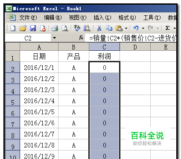The height and width of the screenshot is (159, 181).
Task: Click the Permission document icon
Action: (43, 28)
